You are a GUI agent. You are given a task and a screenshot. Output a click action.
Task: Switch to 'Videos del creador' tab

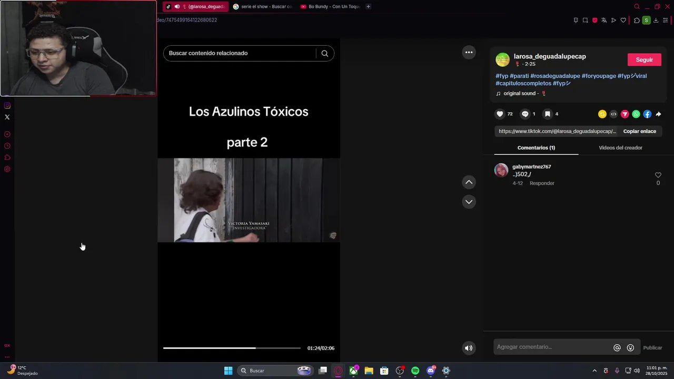point(620,148)
